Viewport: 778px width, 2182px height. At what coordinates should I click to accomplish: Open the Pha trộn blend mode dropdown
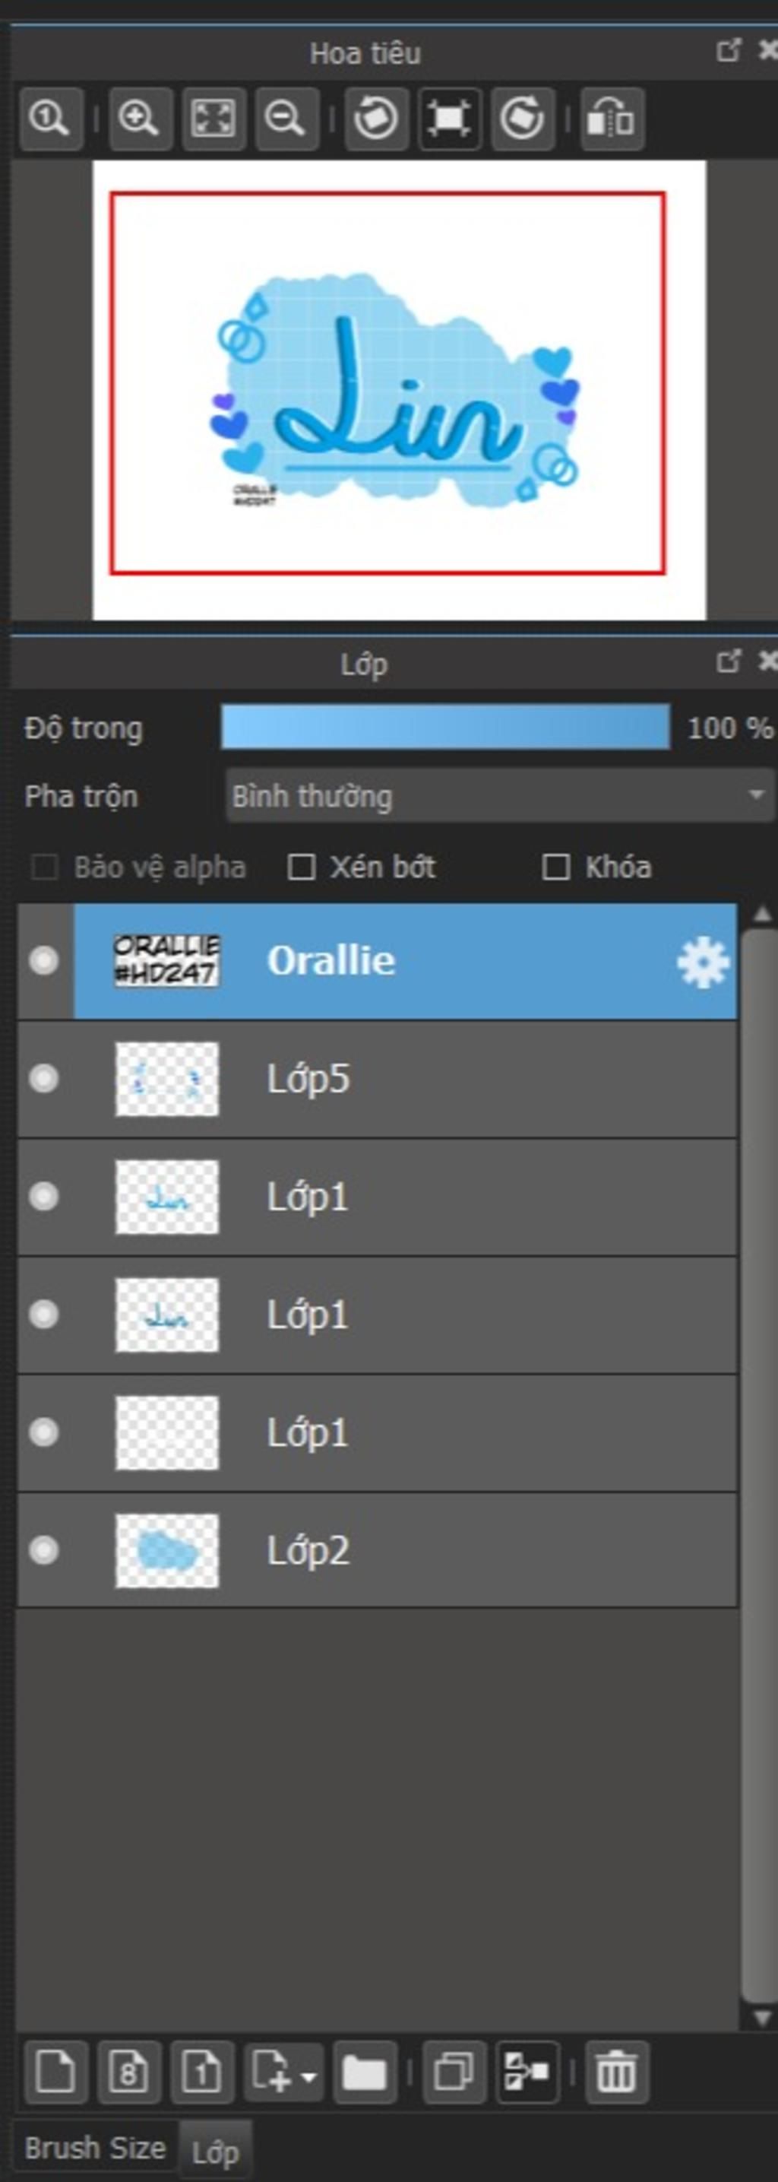(499, 795)
